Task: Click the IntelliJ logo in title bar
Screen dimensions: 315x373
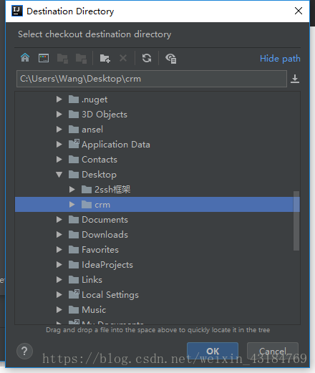Action: tap(17, 11)
